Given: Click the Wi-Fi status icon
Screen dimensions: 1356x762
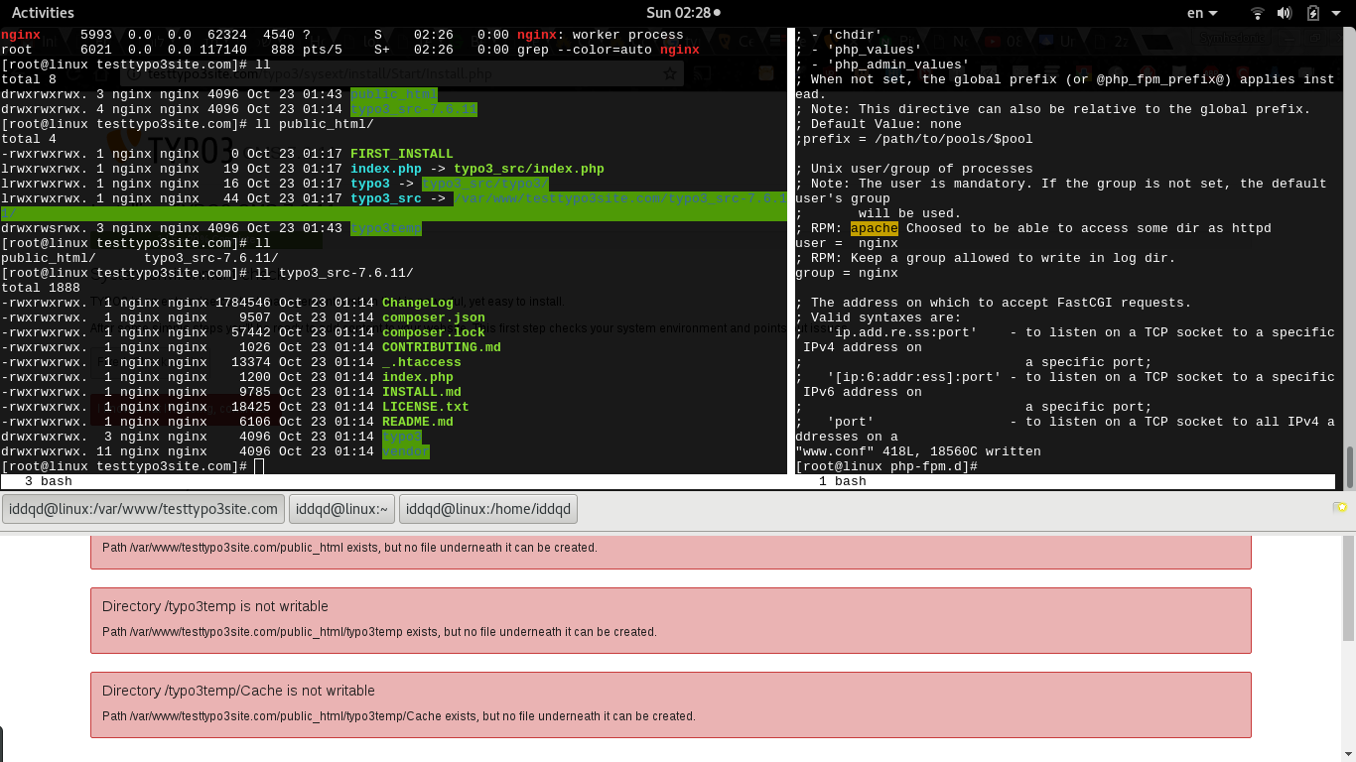Looking at the screenshot, I should tap(1258, 13).
